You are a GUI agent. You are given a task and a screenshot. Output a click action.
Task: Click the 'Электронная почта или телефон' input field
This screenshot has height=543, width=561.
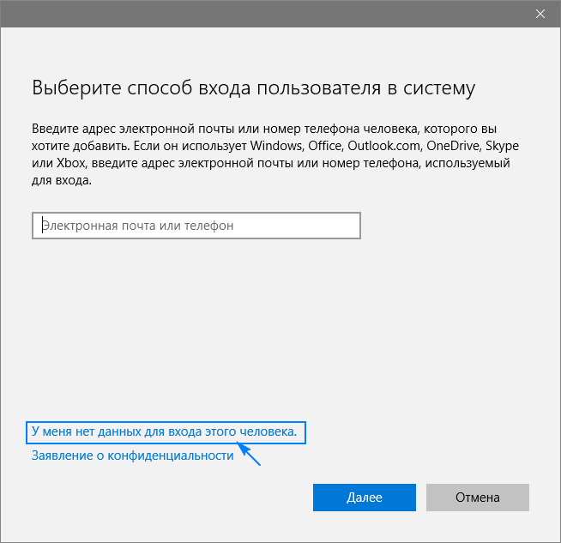(x=196, y=226)
